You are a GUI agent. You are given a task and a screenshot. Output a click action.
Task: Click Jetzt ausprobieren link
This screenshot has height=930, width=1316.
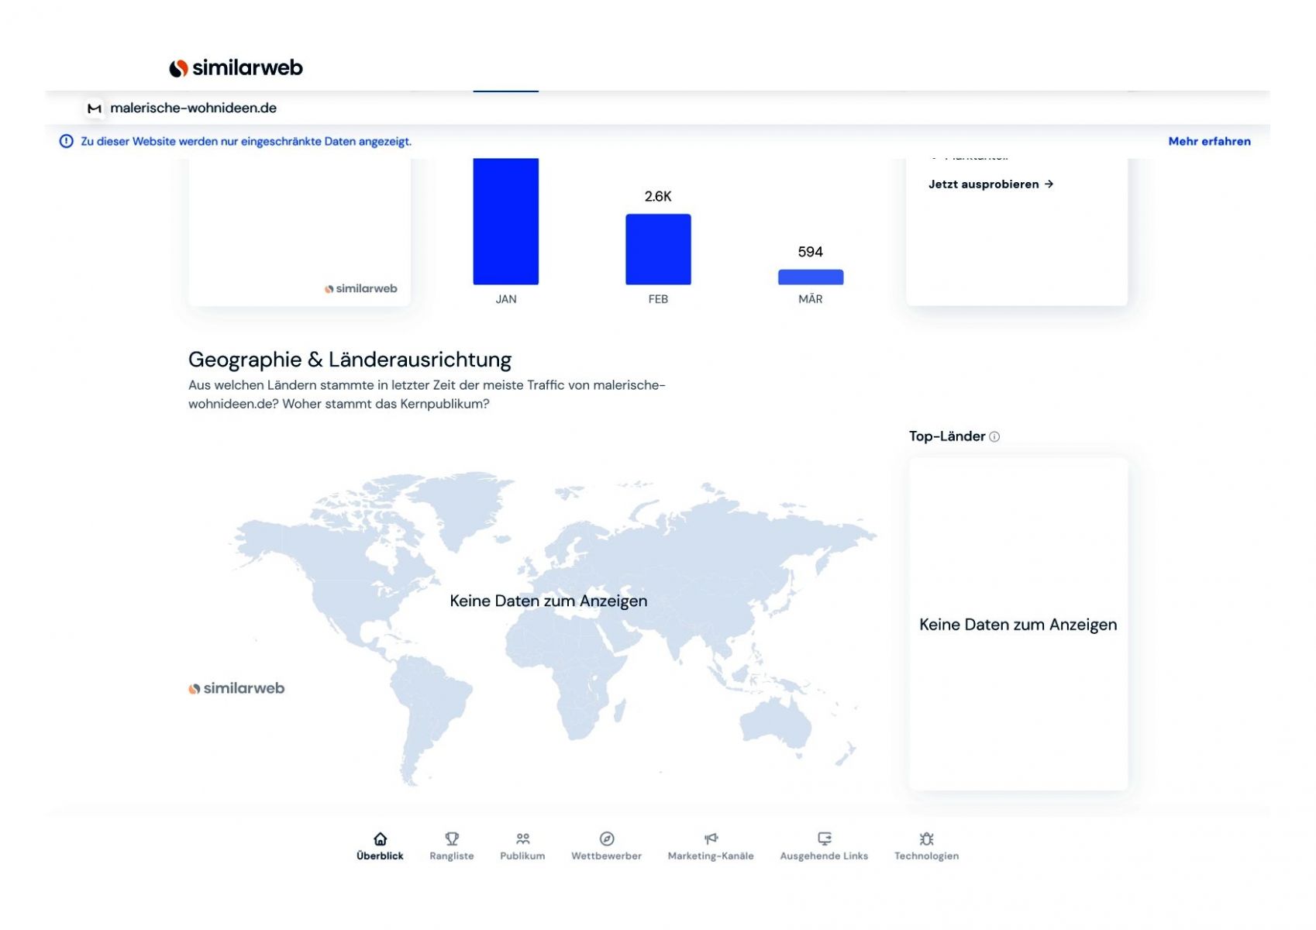[991, 184]
